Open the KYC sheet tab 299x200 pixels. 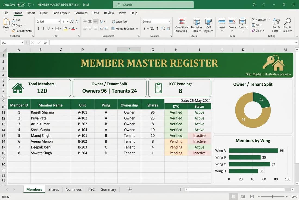click(91, 189)
